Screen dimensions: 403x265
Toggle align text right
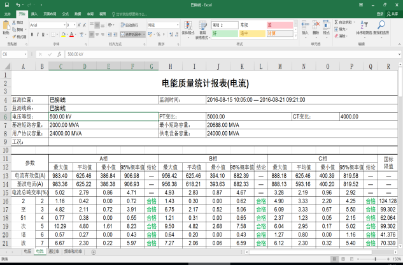click(103, 34)
